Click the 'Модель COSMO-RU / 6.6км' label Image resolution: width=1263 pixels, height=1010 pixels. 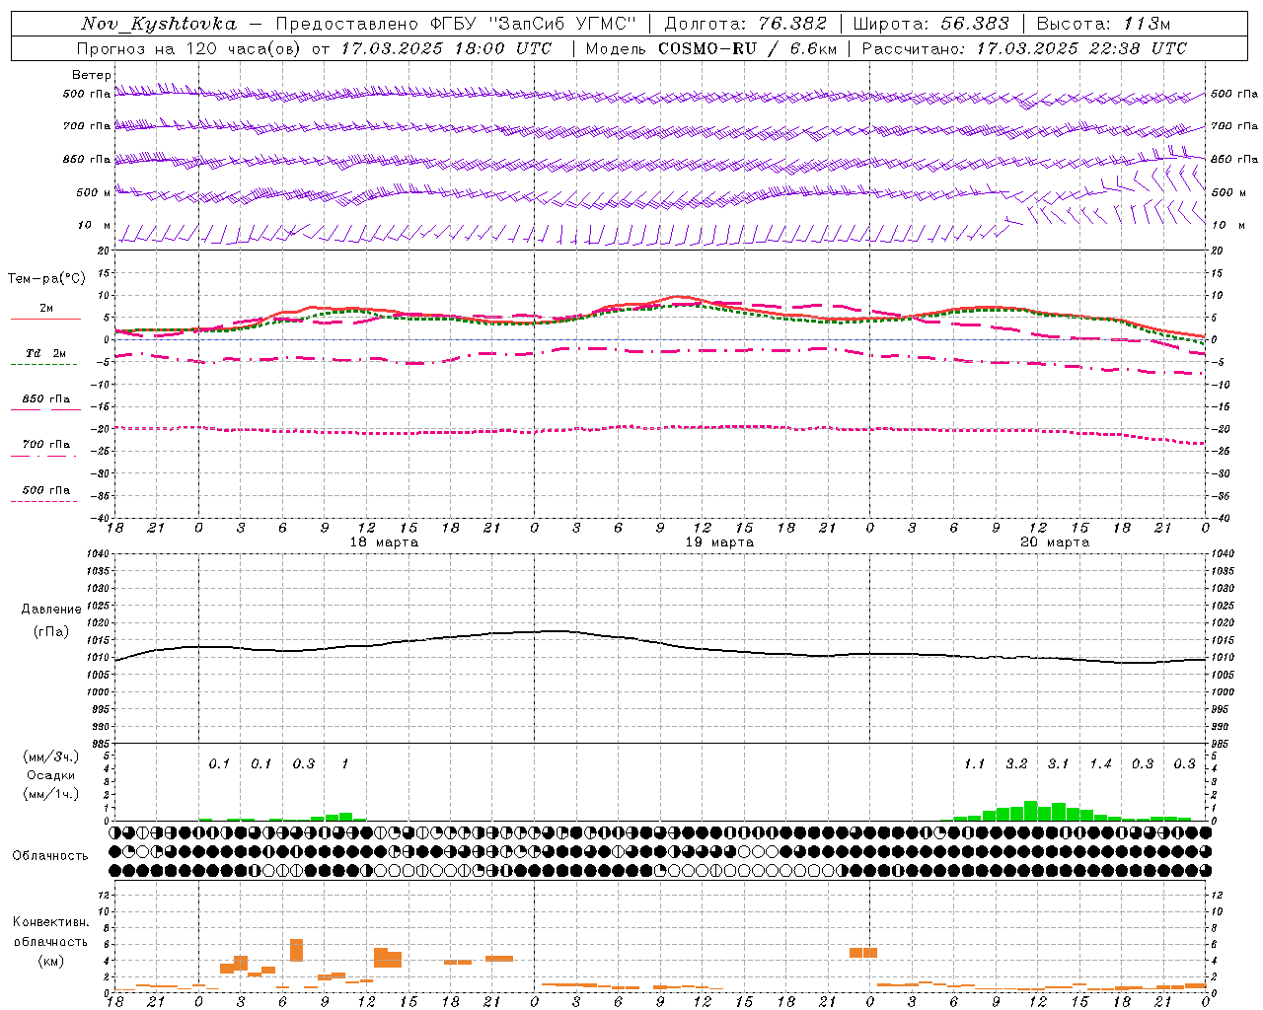[x=710, y=48]
